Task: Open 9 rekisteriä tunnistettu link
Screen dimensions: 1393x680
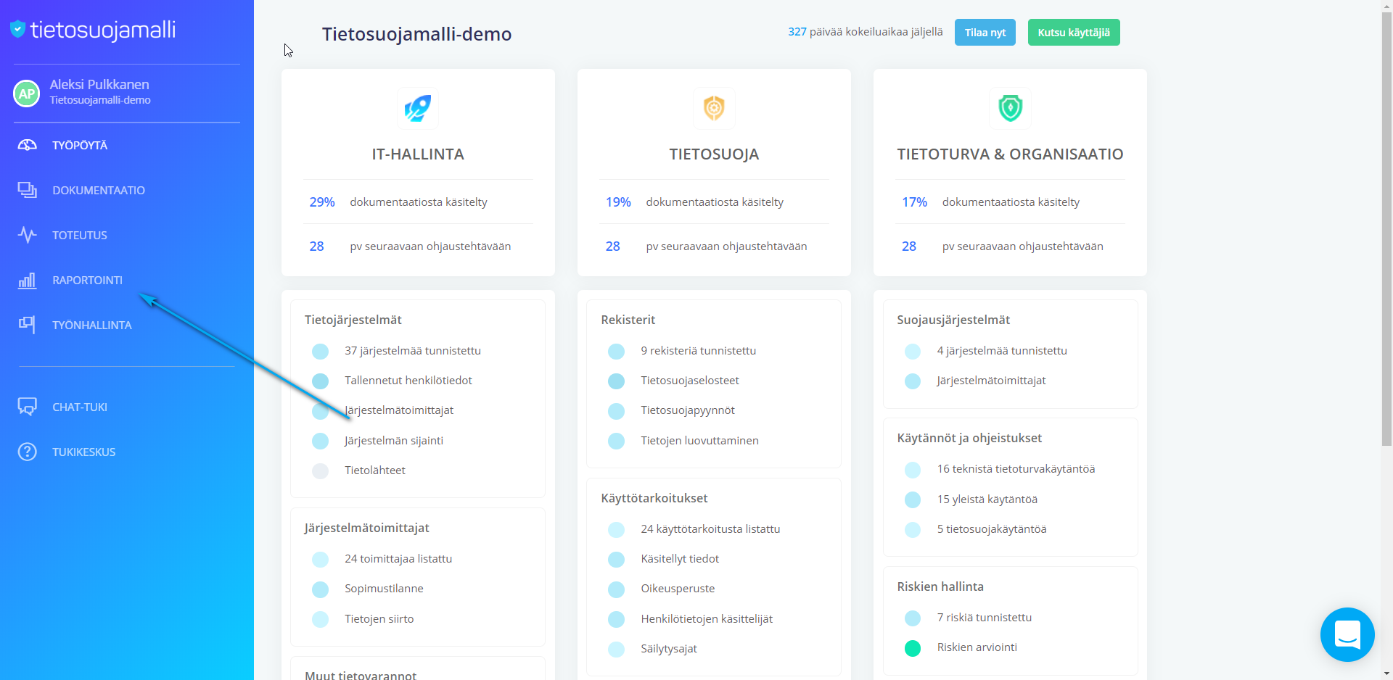Action: tap(699, 350)
